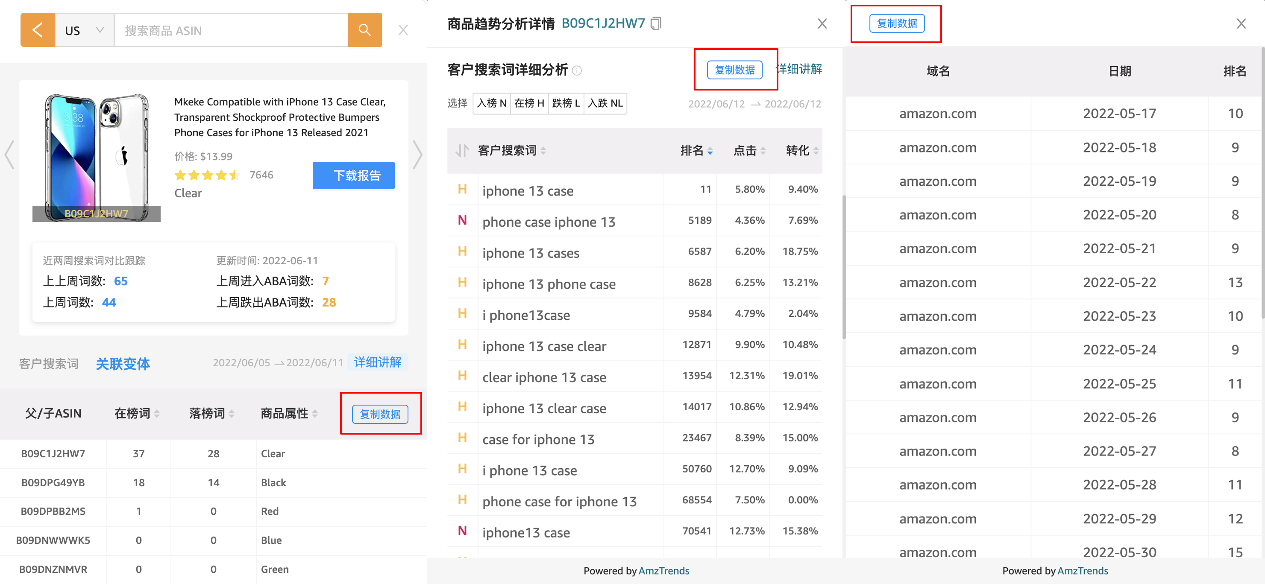The image size is (1265, 584).
Task: Click the previous product left chevron
Action: 9,155
